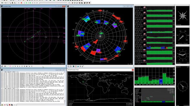This screenshot has width=190, height=106.
Task: Click the Text Console filter input field
Action: coord(41,105)
